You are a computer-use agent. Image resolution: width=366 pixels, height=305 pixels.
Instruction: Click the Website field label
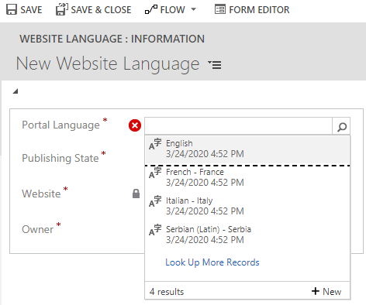(41, 194)
